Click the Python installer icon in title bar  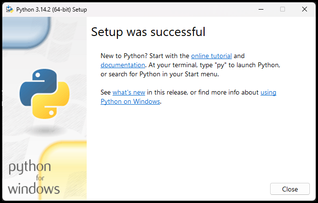[9, 9]
